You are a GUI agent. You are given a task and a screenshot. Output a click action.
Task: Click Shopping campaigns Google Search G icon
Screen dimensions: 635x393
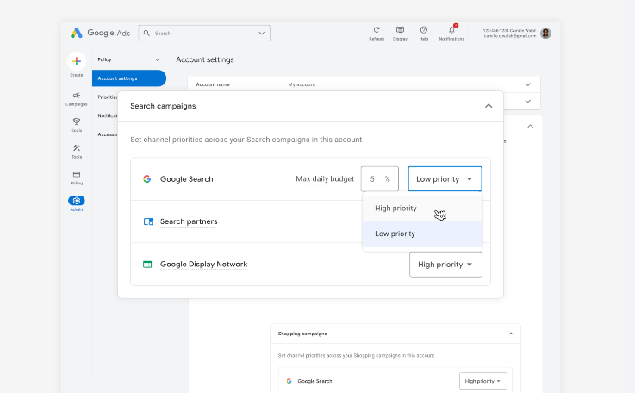pyautogui.click(x=289, y=381)
